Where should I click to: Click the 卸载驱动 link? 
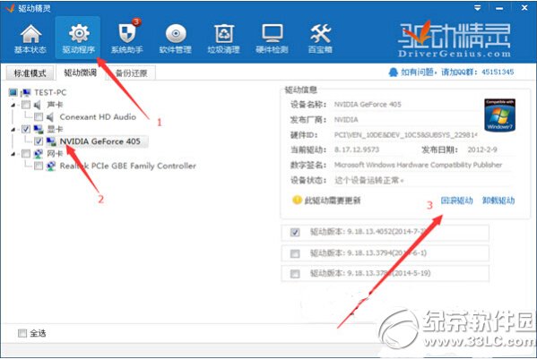[498, 201]
